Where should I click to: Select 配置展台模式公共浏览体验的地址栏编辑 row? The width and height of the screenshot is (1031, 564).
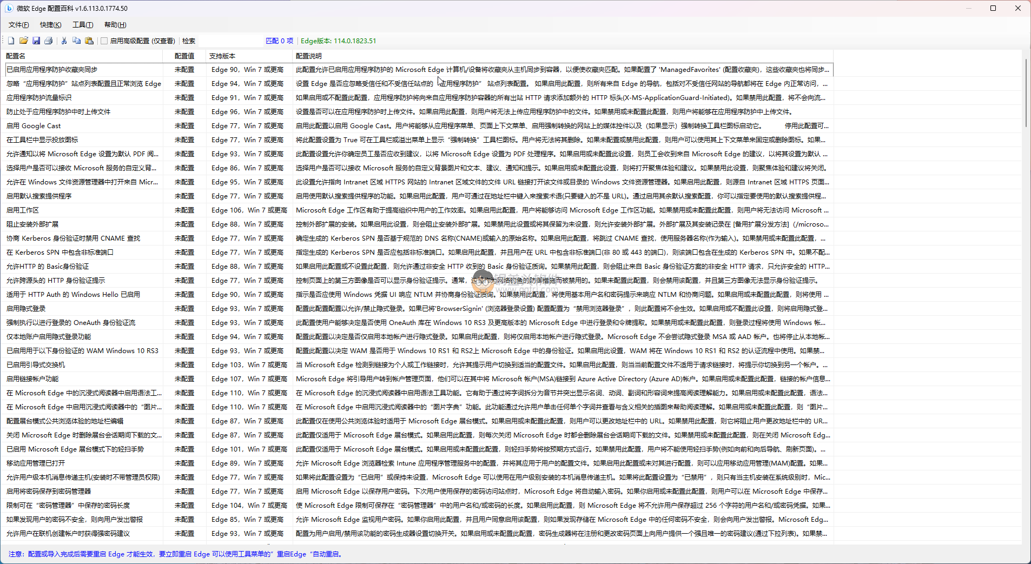(419, 421)
